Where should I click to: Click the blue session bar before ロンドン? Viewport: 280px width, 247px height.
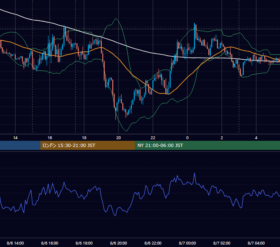20,145
